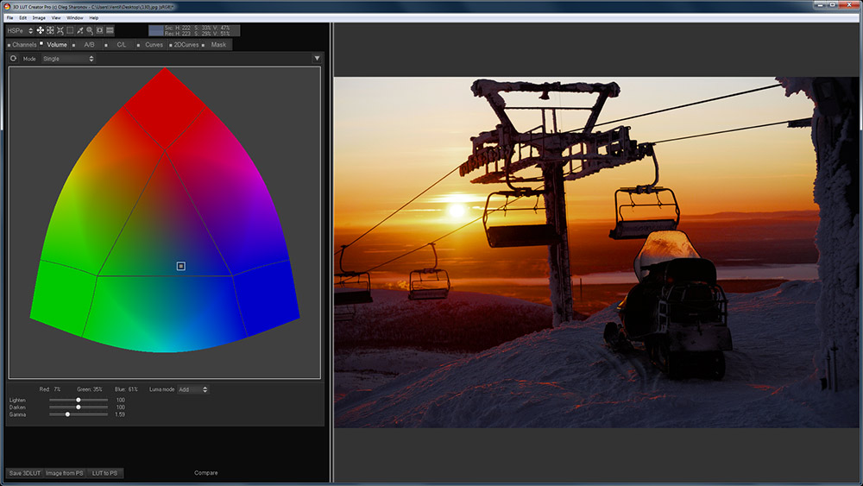863x486 pixels.
Task: Click the picked color swatch preview
Action: pos(156,30)
